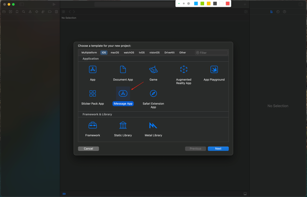Open the Debug navigator icon
The height and width of the screenshot is (197, 307).
[43, 12]
